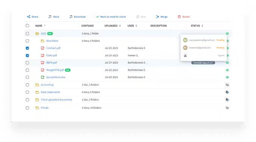Click the PDF icon beside Contract.pdf
256x142 pixels.
(x=42, y=48)
